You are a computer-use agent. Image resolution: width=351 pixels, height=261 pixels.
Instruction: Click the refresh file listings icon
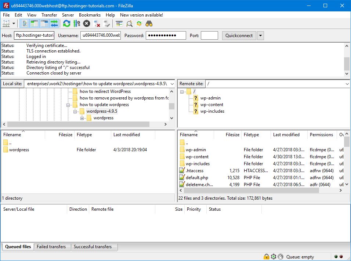tap(66, 24)
